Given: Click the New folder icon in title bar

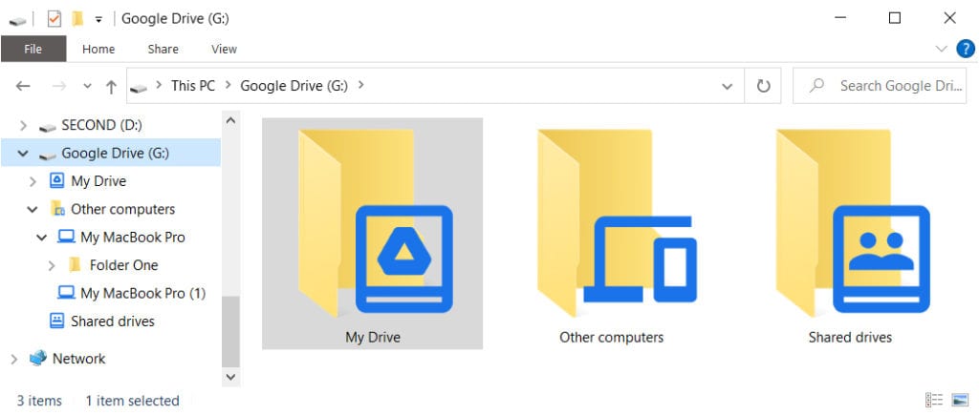Looking at the screenshot, I should click(77, 19).
